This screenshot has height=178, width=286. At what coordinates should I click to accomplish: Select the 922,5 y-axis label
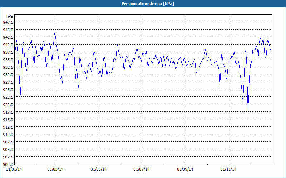click(8, 97)
